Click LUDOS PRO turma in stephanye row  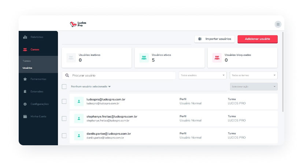(x=237, y=120)
